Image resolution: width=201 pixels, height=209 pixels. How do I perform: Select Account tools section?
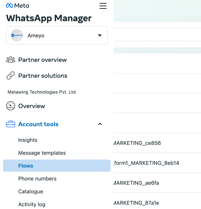pyautogui.click(x=38, y=124)
